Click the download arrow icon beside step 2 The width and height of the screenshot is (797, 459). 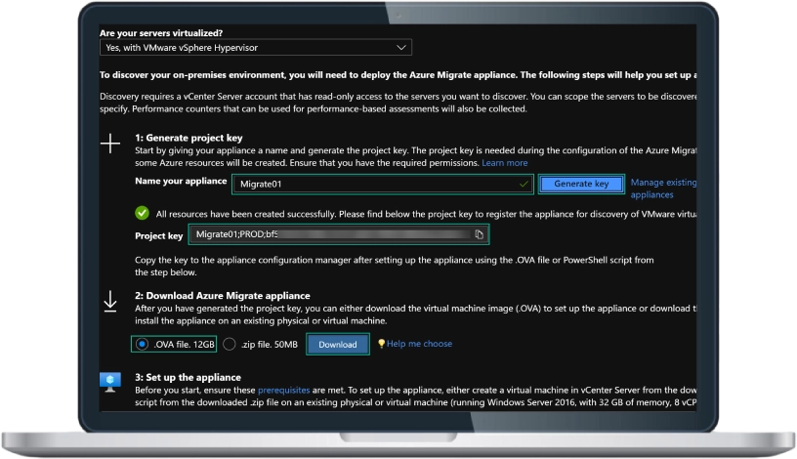coord(110,302)
